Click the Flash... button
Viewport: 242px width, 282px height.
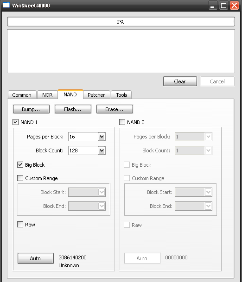click(73, 109)
